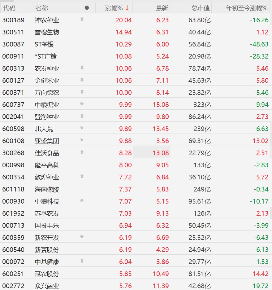The height and width of the screenshot is (290, 272).
Task: Click 亚盛集团 year-to-date 13.02
Action: 260,141
